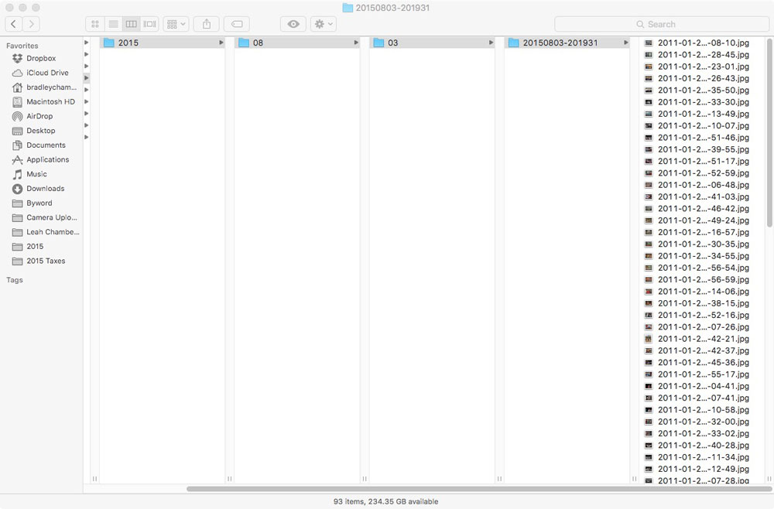The height and width of the screenshot is (509, 774).
Task: Select file 2011-01-2...-23-01.jpg
Action: [x=703, y=67]
